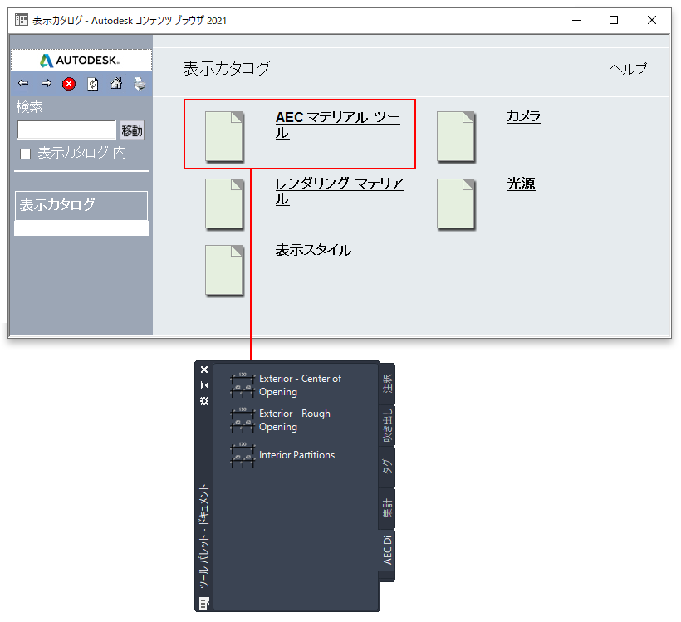The image size is (681, 622).
Task: Open the AEC マテリアル ツール link
Action: (337, 125)
